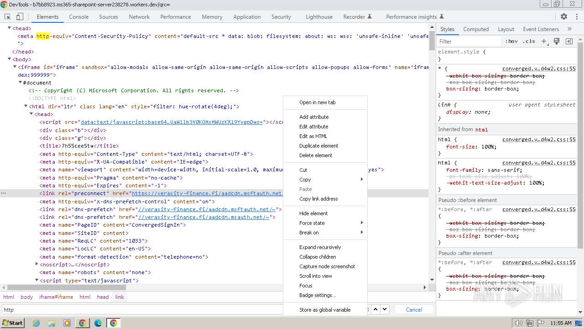
Task: Toggle the :hov element state panel
Action: [511, 41]
